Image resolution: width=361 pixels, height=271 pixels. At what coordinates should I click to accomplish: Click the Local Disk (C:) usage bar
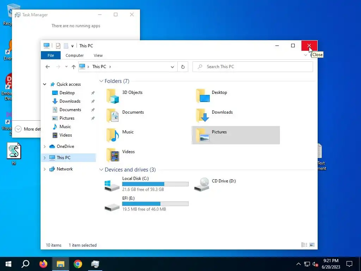pyautogui.click(x=155, y=184)
